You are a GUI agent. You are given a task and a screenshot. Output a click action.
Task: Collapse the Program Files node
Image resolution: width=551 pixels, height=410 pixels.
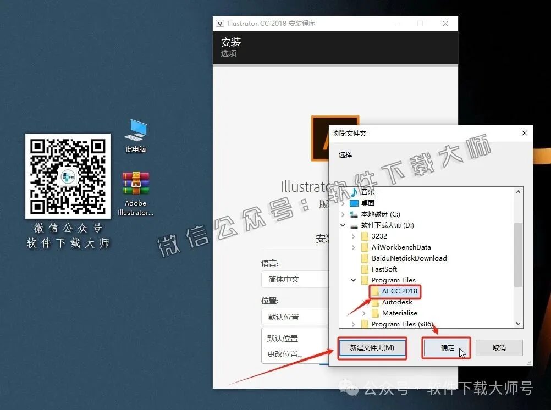pos(353,280)
